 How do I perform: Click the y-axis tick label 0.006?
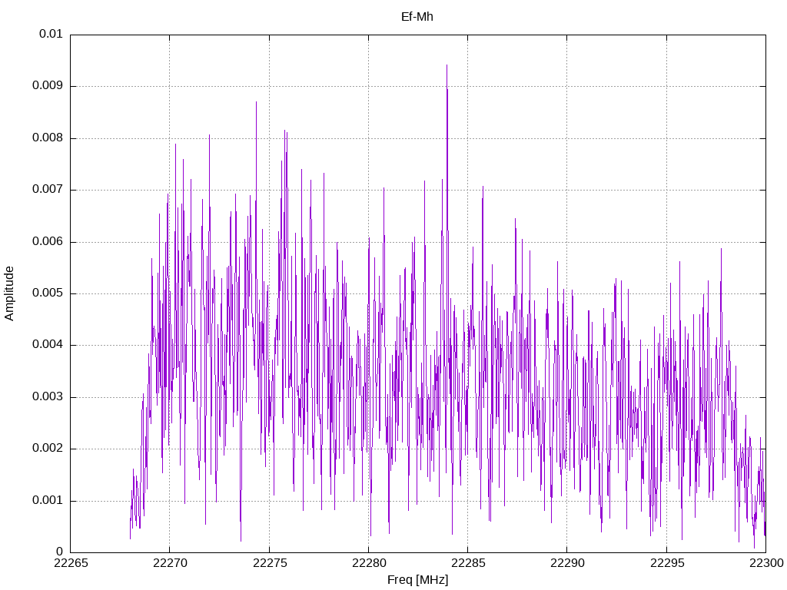48,242
